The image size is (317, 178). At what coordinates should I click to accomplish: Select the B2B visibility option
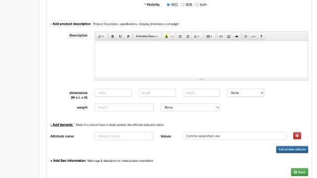pyautogui.click(x=183, y=4)
